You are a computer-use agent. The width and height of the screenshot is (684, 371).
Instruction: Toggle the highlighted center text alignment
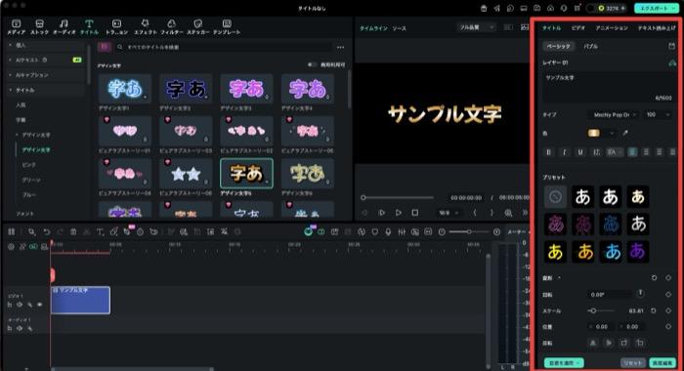pyautogui.click(x=632, y=152)
